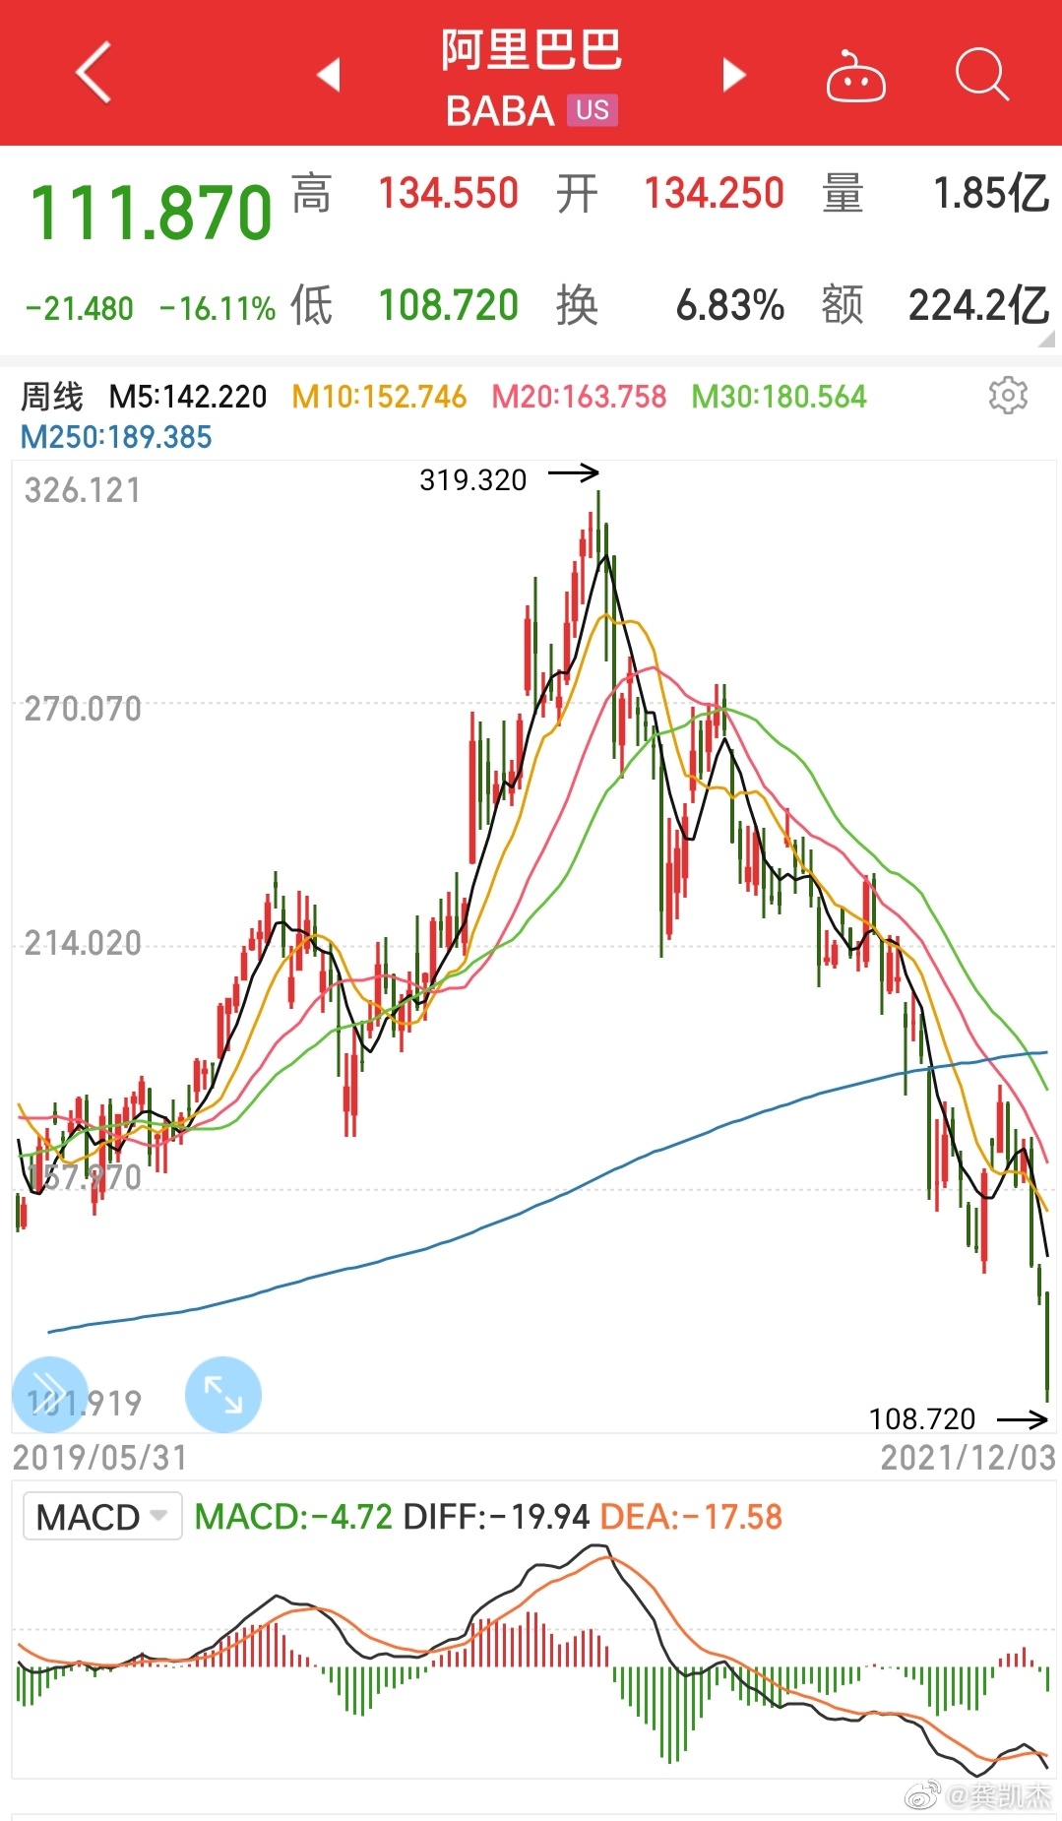Tap the DIFF:-19.94 value
This screenshot has height=1821, width=1062.
(497, 1517)
